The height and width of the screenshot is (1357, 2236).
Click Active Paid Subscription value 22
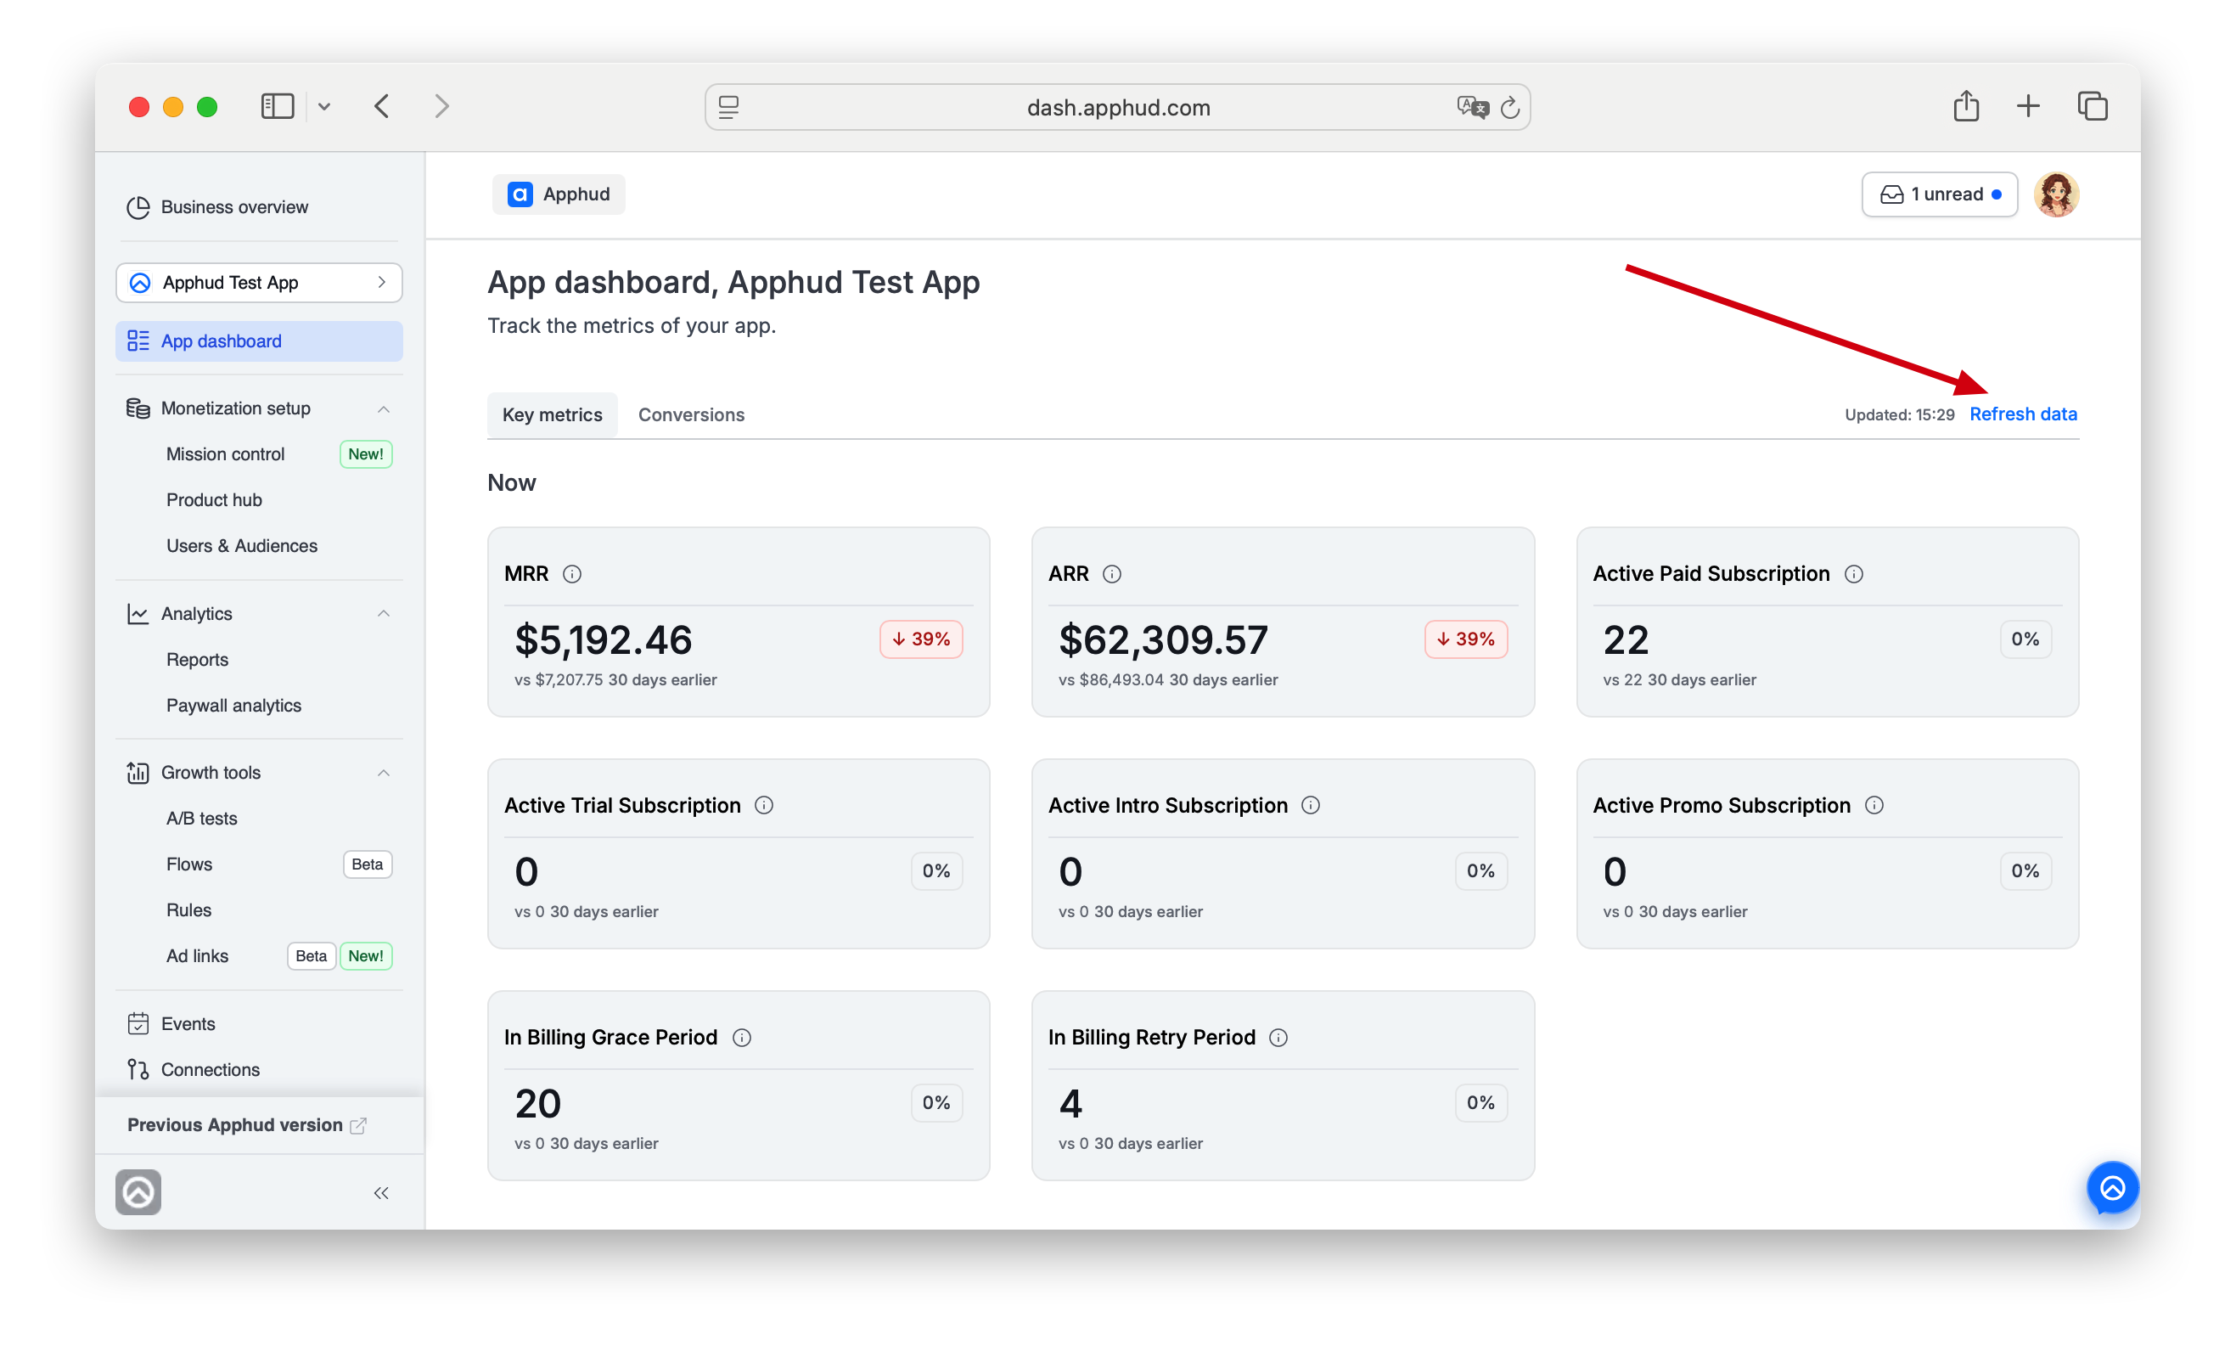1626,640
